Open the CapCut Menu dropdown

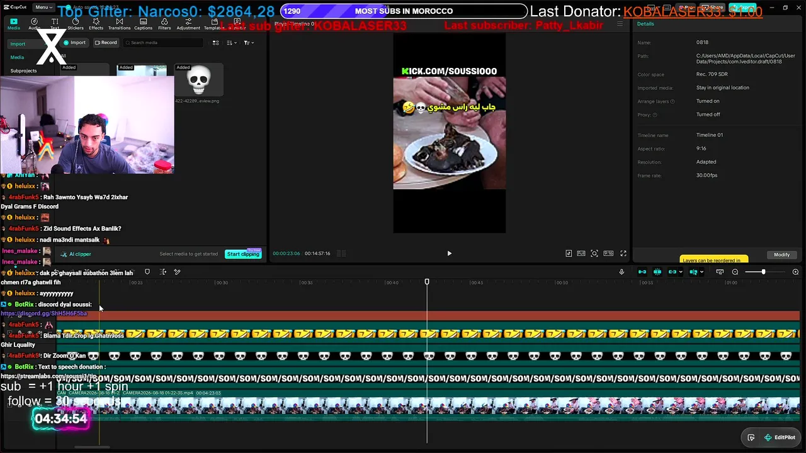43,7
